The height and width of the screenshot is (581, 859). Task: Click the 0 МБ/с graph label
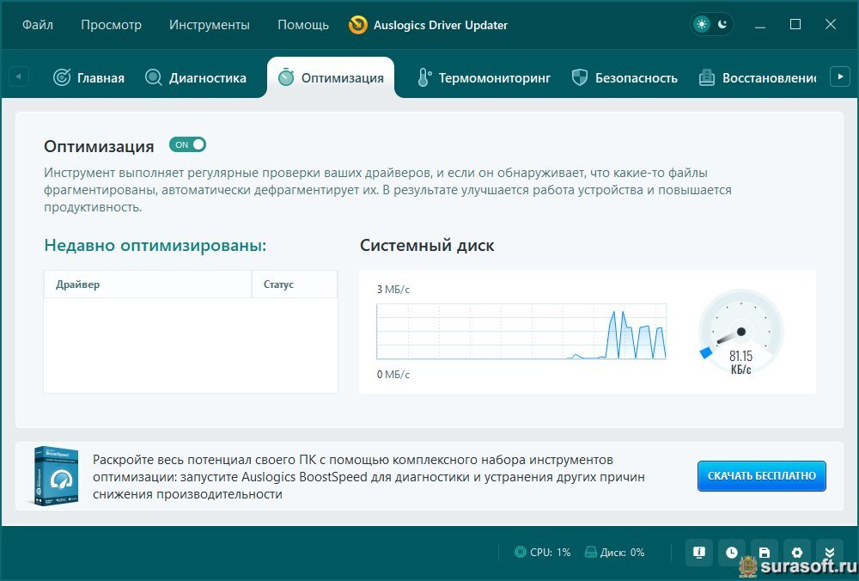393,375
